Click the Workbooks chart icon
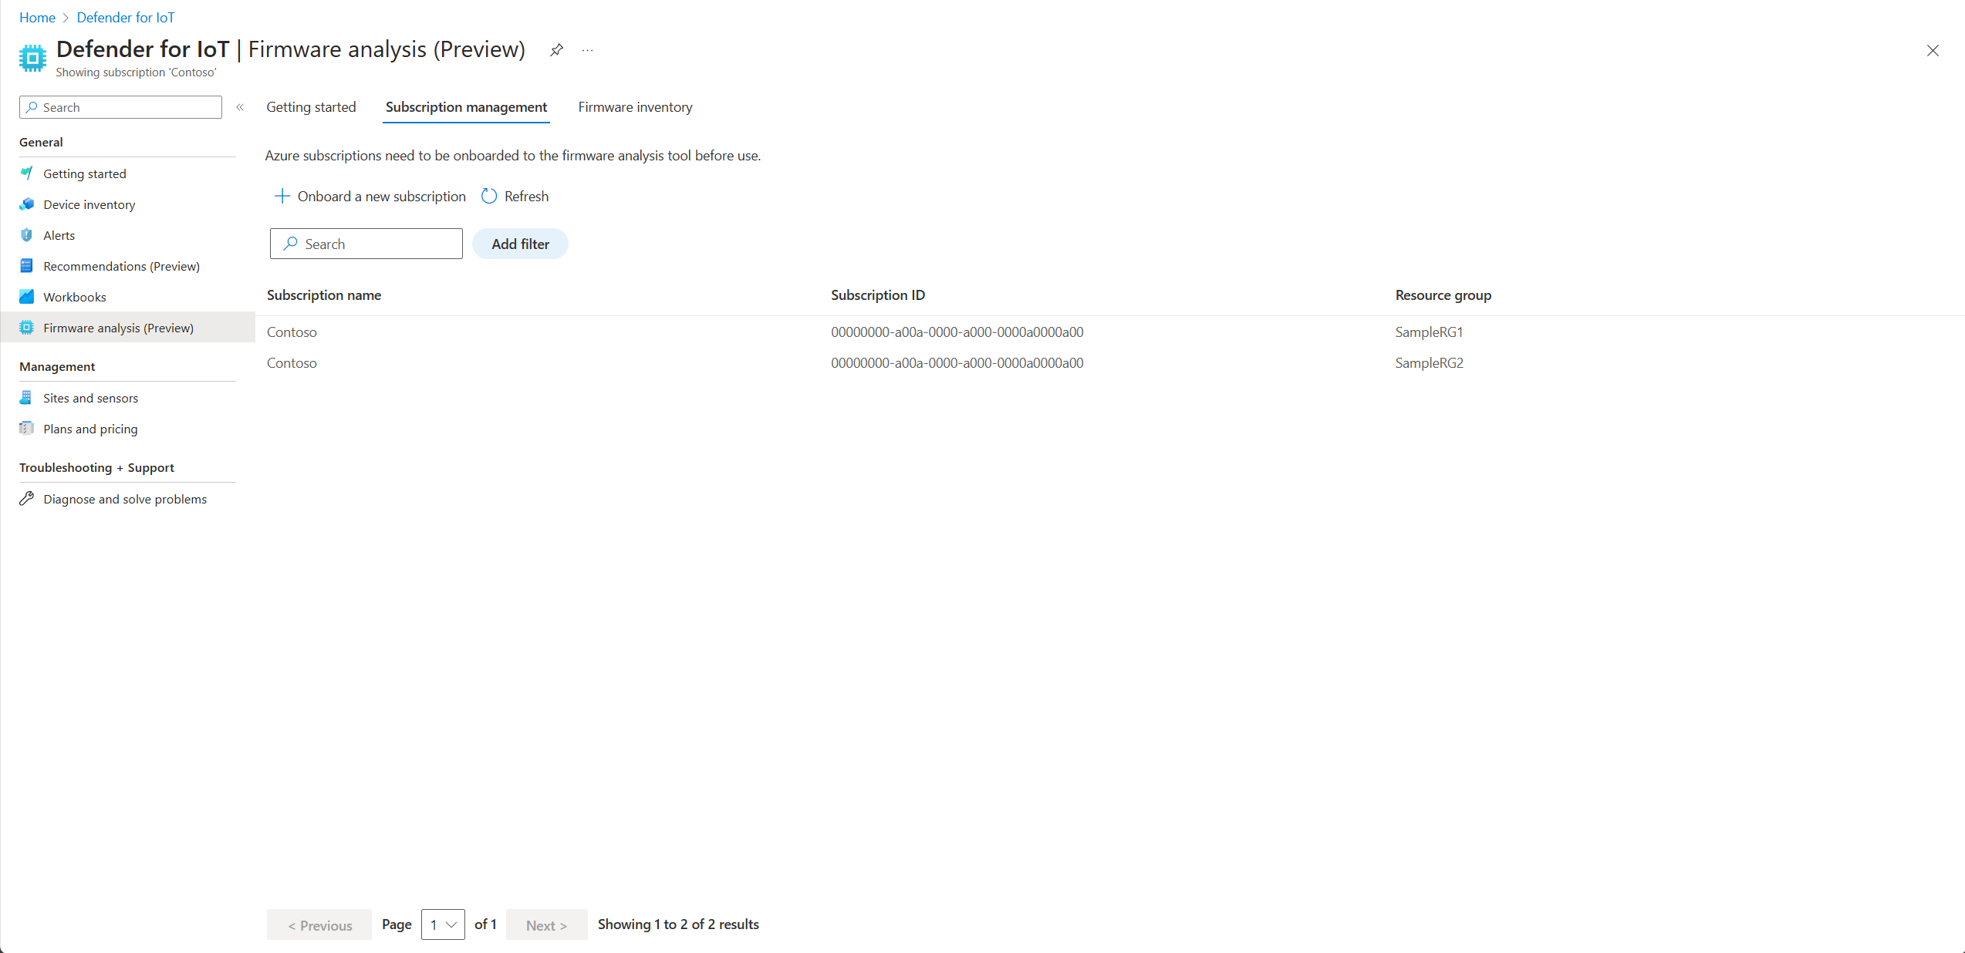This screenshot has width=1965, height=953. click(27, 297)
